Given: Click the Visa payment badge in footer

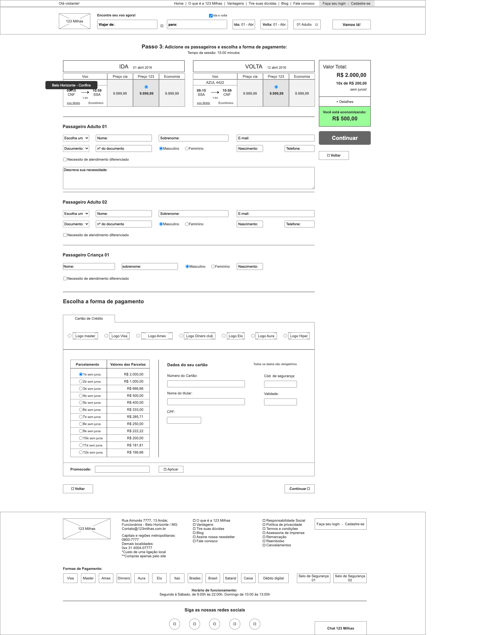Looking at the screenshot, I should [70, 578].
